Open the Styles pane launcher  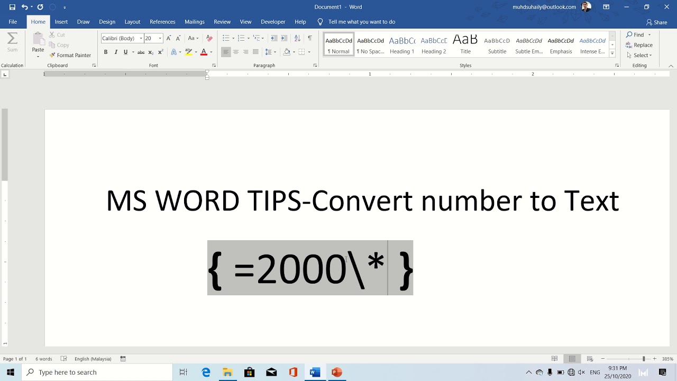point(617,65)
